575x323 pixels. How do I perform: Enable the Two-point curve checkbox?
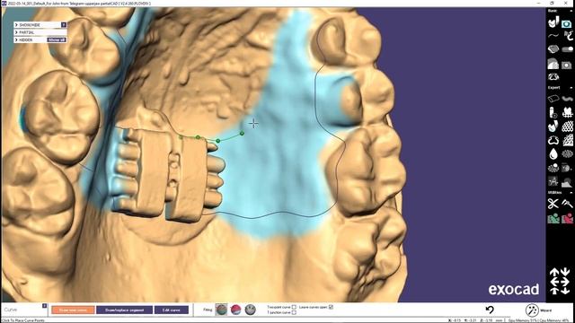point(294,307)
